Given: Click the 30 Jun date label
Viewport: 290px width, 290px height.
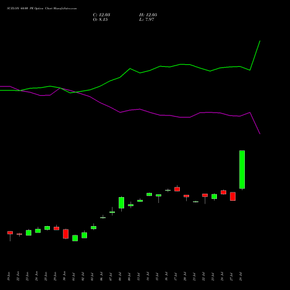Looking at the screenshot, I should click(64, 276).
